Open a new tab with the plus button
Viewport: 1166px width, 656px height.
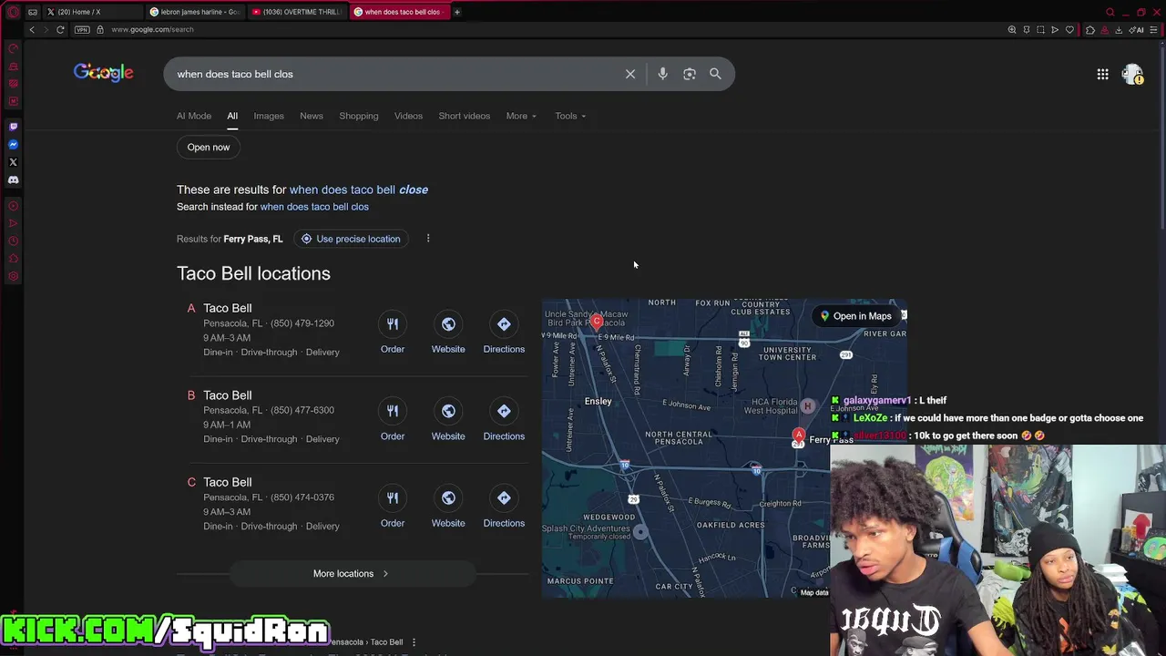coord(457,12)
